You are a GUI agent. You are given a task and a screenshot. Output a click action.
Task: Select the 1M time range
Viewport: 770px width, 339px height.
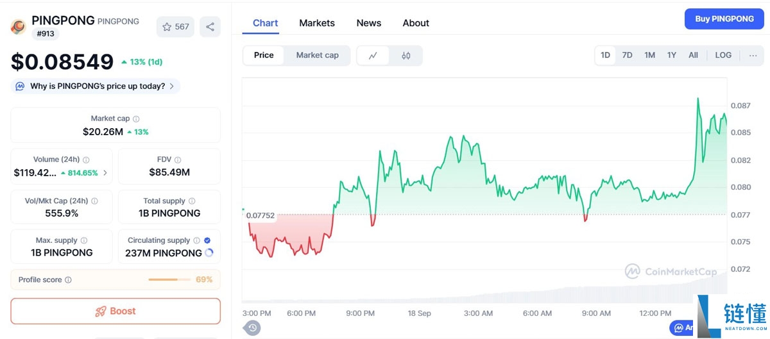[650, 55]
